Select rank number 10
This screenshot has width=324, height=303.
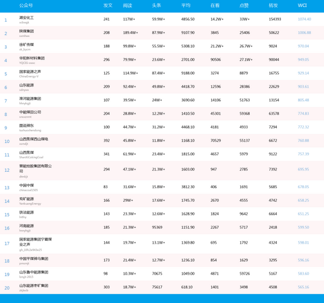7,141
